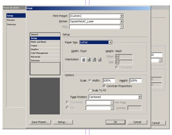Click the Offset stepper arrows
This screenshot has height=135, width=172.
(x=117, y=56)
